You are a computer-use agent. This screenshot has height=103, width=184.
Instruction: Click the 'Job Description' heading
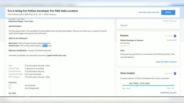(15, 26)
